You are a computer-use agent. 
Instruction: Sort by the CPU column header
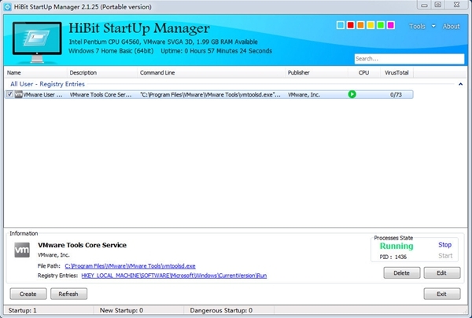[364, 73]
